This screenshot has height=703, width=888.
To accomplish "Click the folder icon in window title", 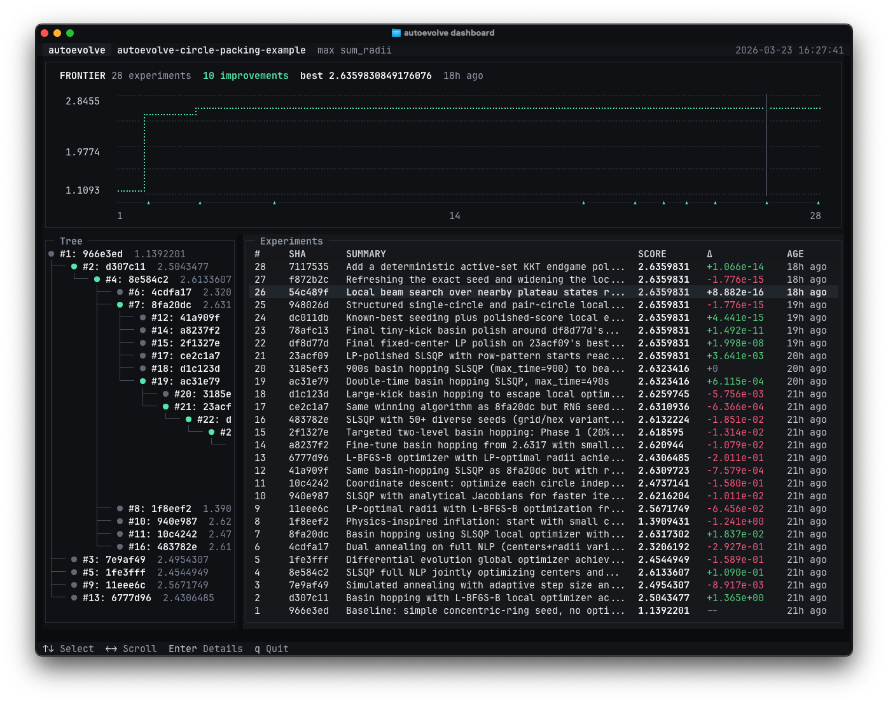I will click(396, 33).
